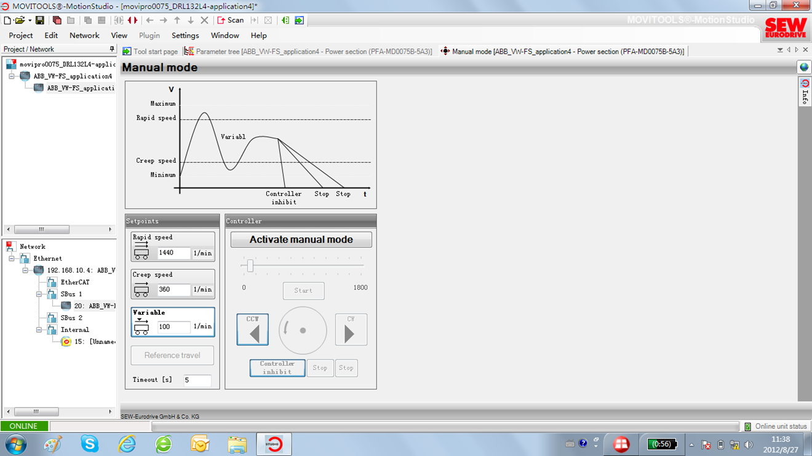Click the Scan network toolbar button
Screen dimensions: 812x456
230,20
